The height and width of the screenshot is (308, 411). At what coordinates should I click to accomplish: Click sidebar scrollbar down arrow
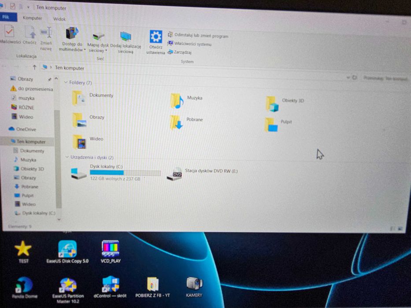point(59,220)
